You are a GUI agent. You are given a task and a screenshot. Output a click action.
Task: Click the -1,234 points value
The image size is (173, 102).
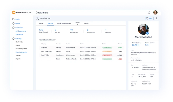[119, 59]
